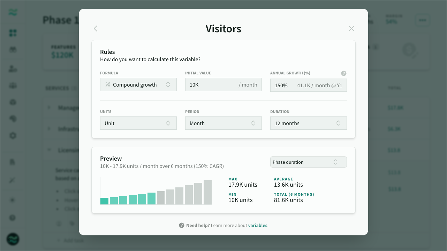Click the Annual Growth field showing 150%
The height and width of the screenshot is (251, 447).
pos(281,85)
